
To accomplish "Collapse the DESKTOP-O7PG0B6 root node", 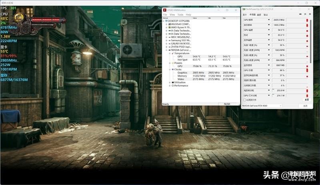I will point(163,21).
